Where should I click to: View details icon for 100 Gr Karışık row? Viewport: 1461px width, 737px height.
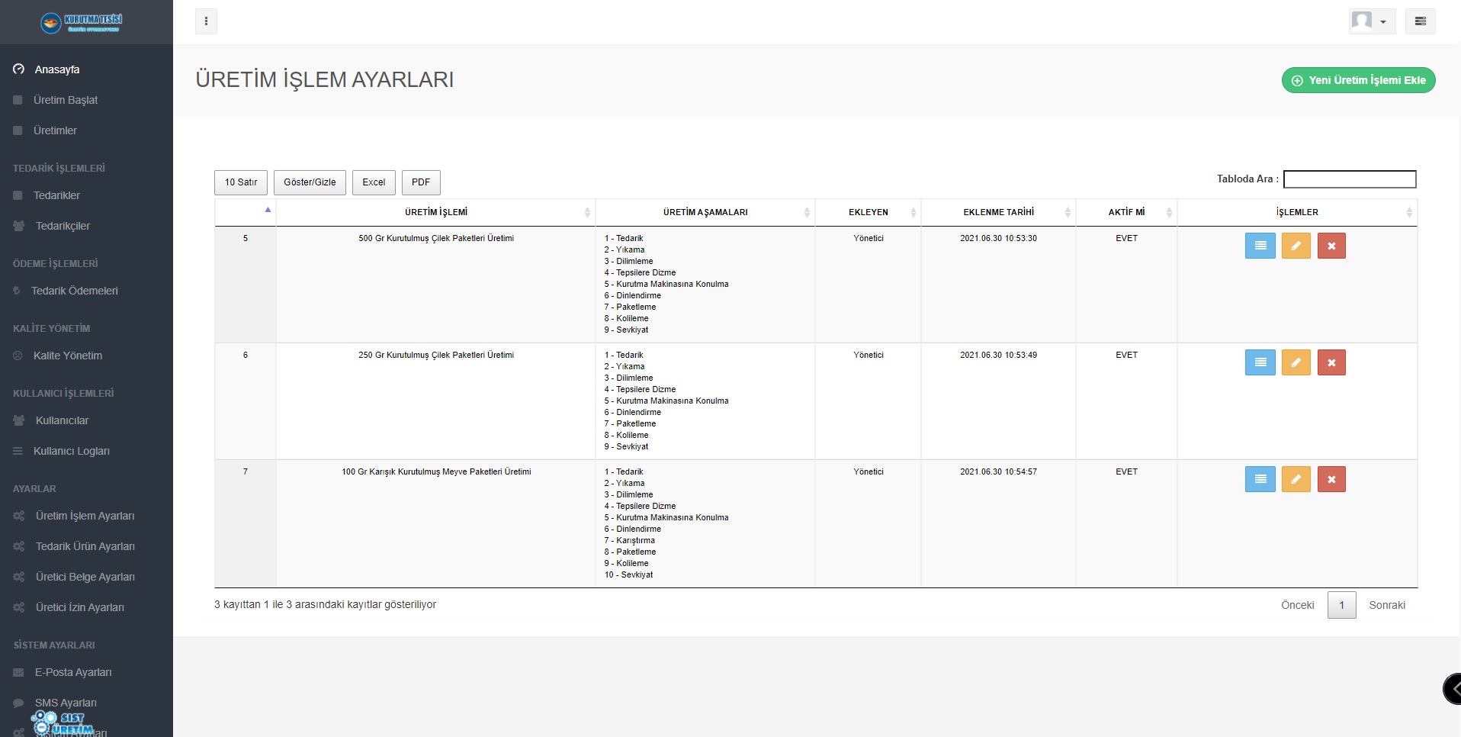pos(1260,479)
